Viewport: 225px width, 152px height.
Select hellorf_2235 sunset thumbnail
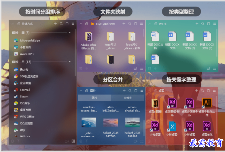111,122
